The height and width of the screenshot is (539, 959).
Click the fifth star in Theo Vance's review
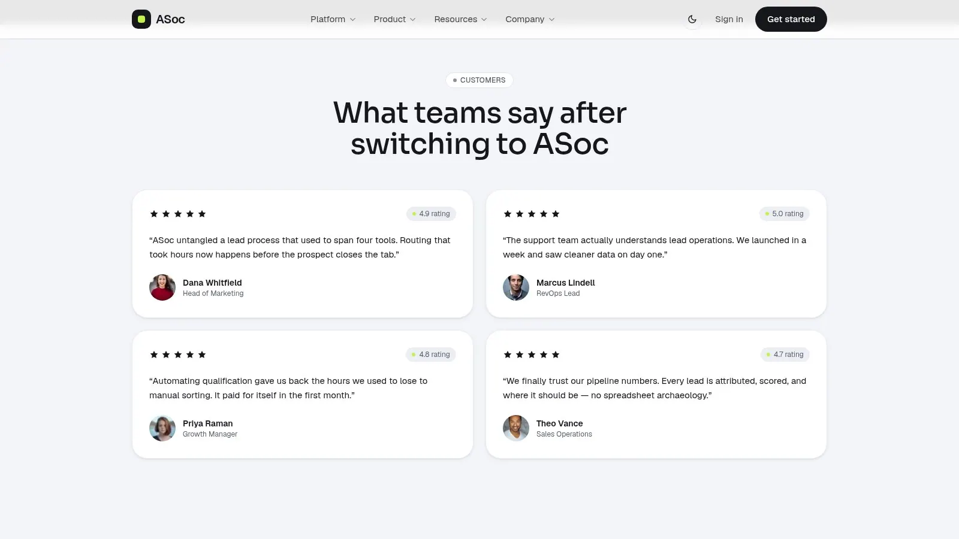[x=556, y=355]
